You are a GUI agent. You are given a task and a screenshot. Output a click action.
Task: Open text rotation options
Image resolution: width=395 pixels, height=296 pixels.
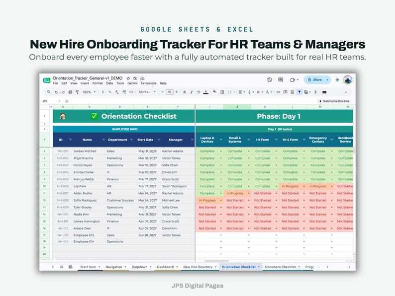coord(269,92)
